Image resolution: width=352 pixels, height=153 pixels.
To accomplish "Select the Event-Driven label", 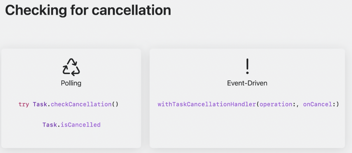I will point(247,83).
